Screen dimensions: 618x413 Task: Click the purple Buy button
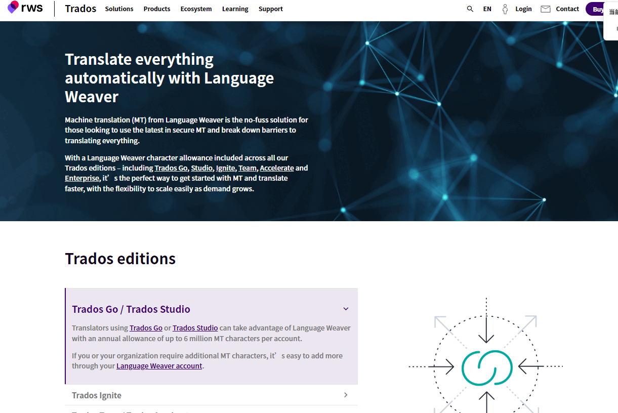pyautogui.click(x=597, y=9)
